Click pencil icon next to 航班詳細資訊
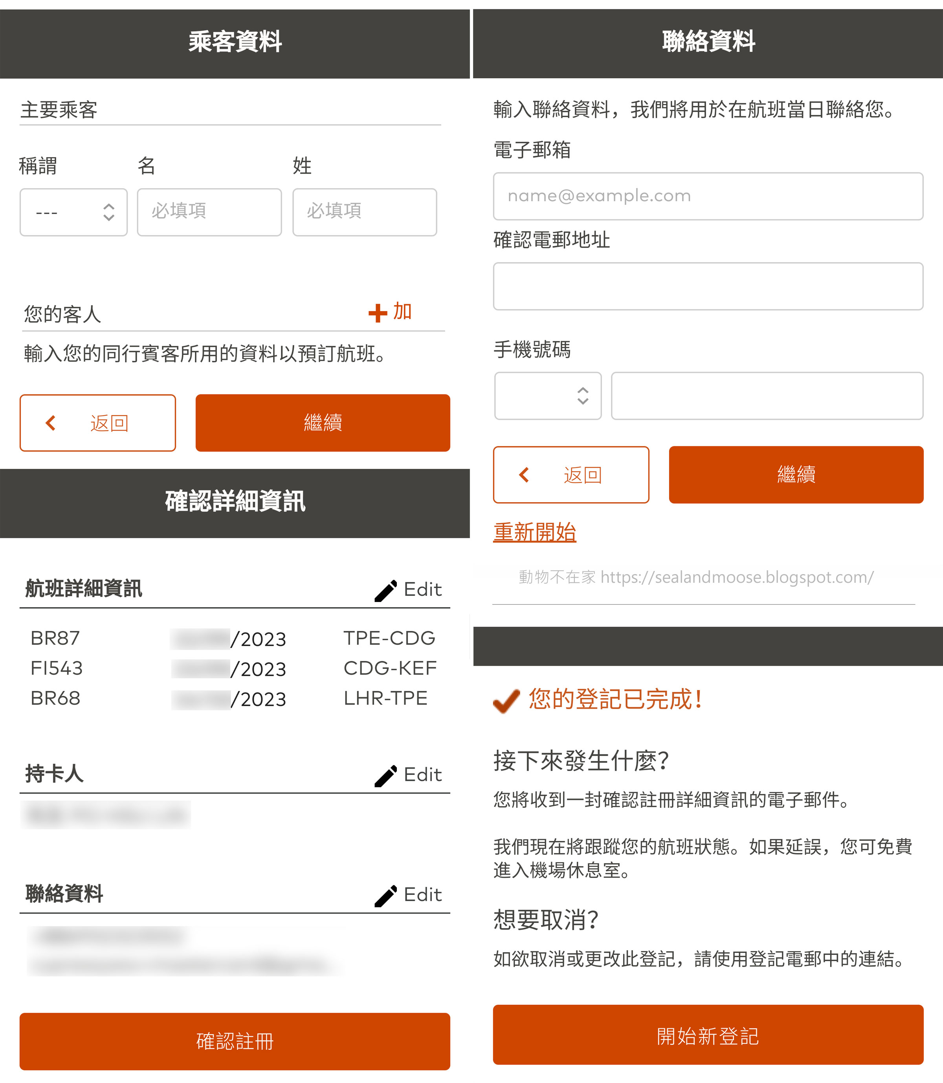 (385, 591)
